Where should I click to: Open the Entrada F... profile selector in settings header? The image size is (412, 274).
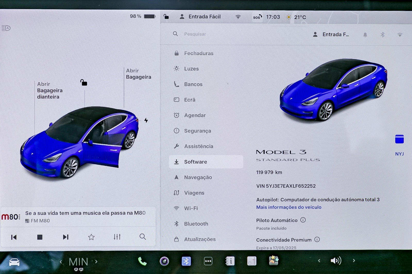tap(331, 34)
